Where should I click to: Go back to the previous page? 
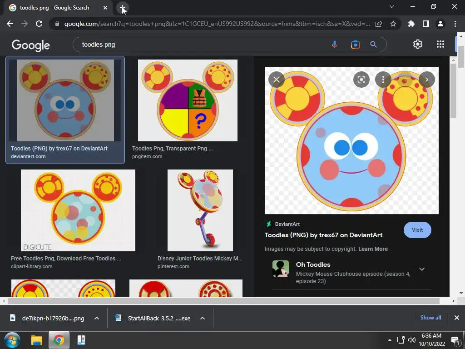click(x=10, y=24)
